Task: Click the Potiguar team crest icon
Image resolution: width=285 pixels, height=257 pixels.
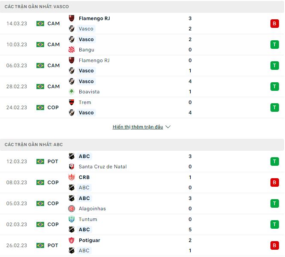Action: click(x=72, y=240)
